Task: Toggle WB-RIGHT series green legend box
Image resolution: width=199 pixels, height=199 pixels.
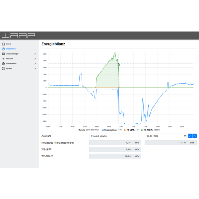Action: (x=142, y=130)
